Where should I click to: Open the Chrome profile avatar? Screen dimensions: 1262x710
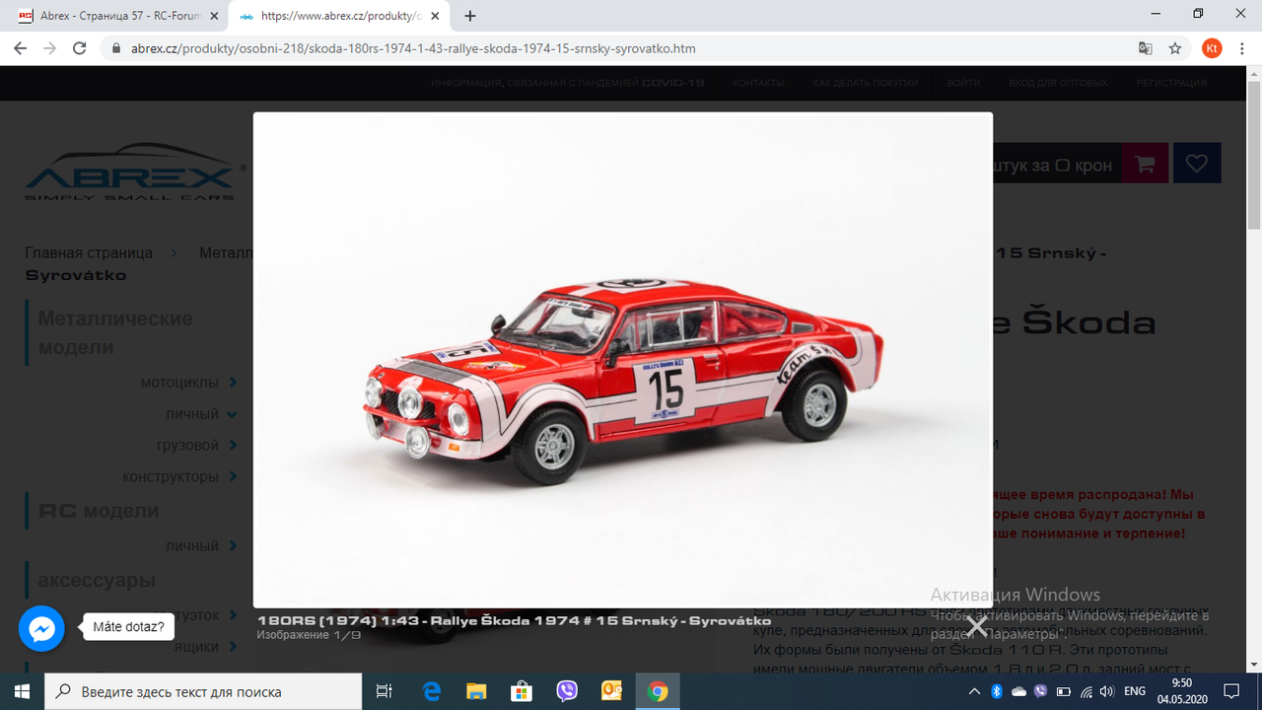click(x=1212, y=48)
